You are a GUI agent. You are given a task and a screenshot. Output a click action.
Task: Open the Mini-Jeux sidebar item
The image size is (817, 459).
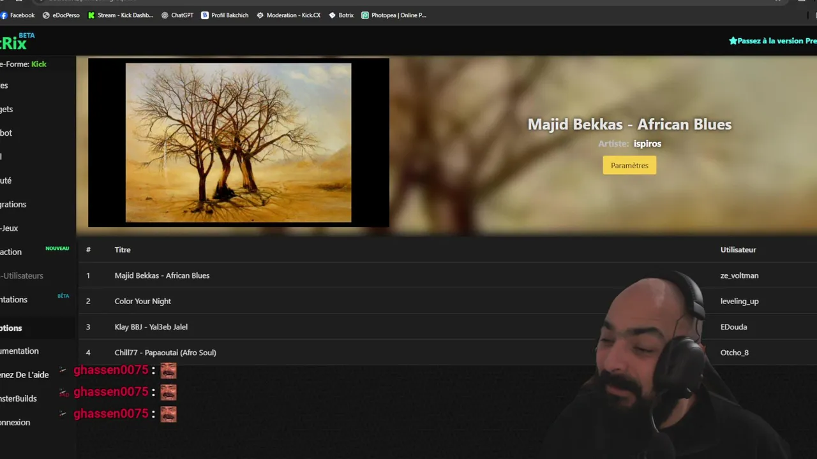click(9, 228)
